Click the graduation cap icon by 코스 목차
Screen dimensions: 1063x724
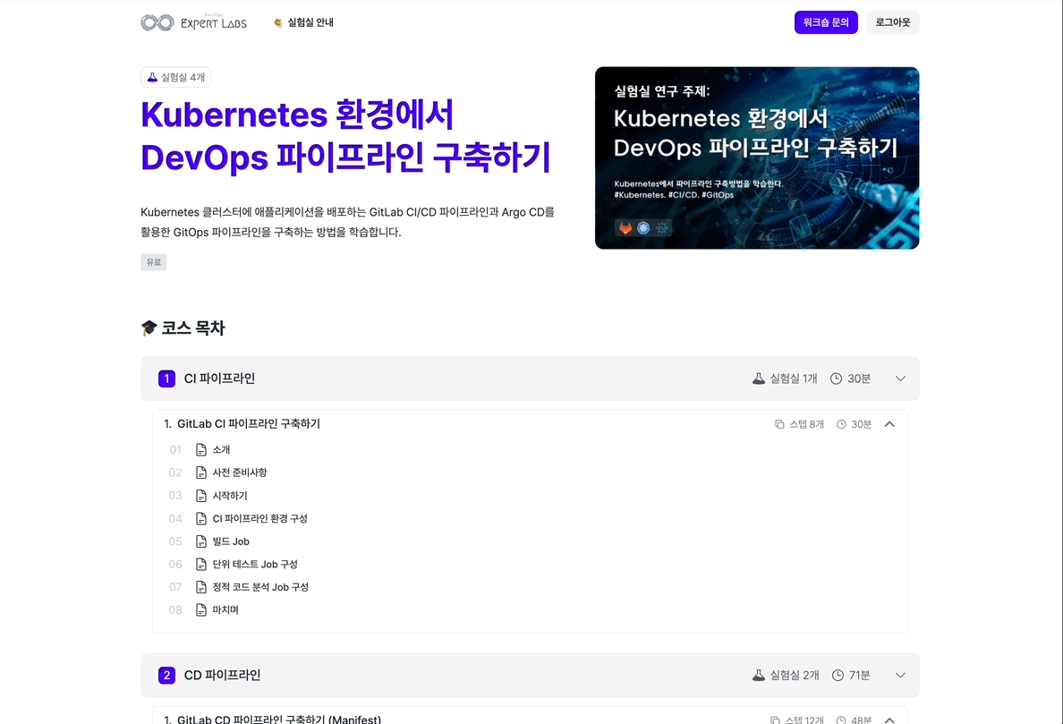coord(149,328)
